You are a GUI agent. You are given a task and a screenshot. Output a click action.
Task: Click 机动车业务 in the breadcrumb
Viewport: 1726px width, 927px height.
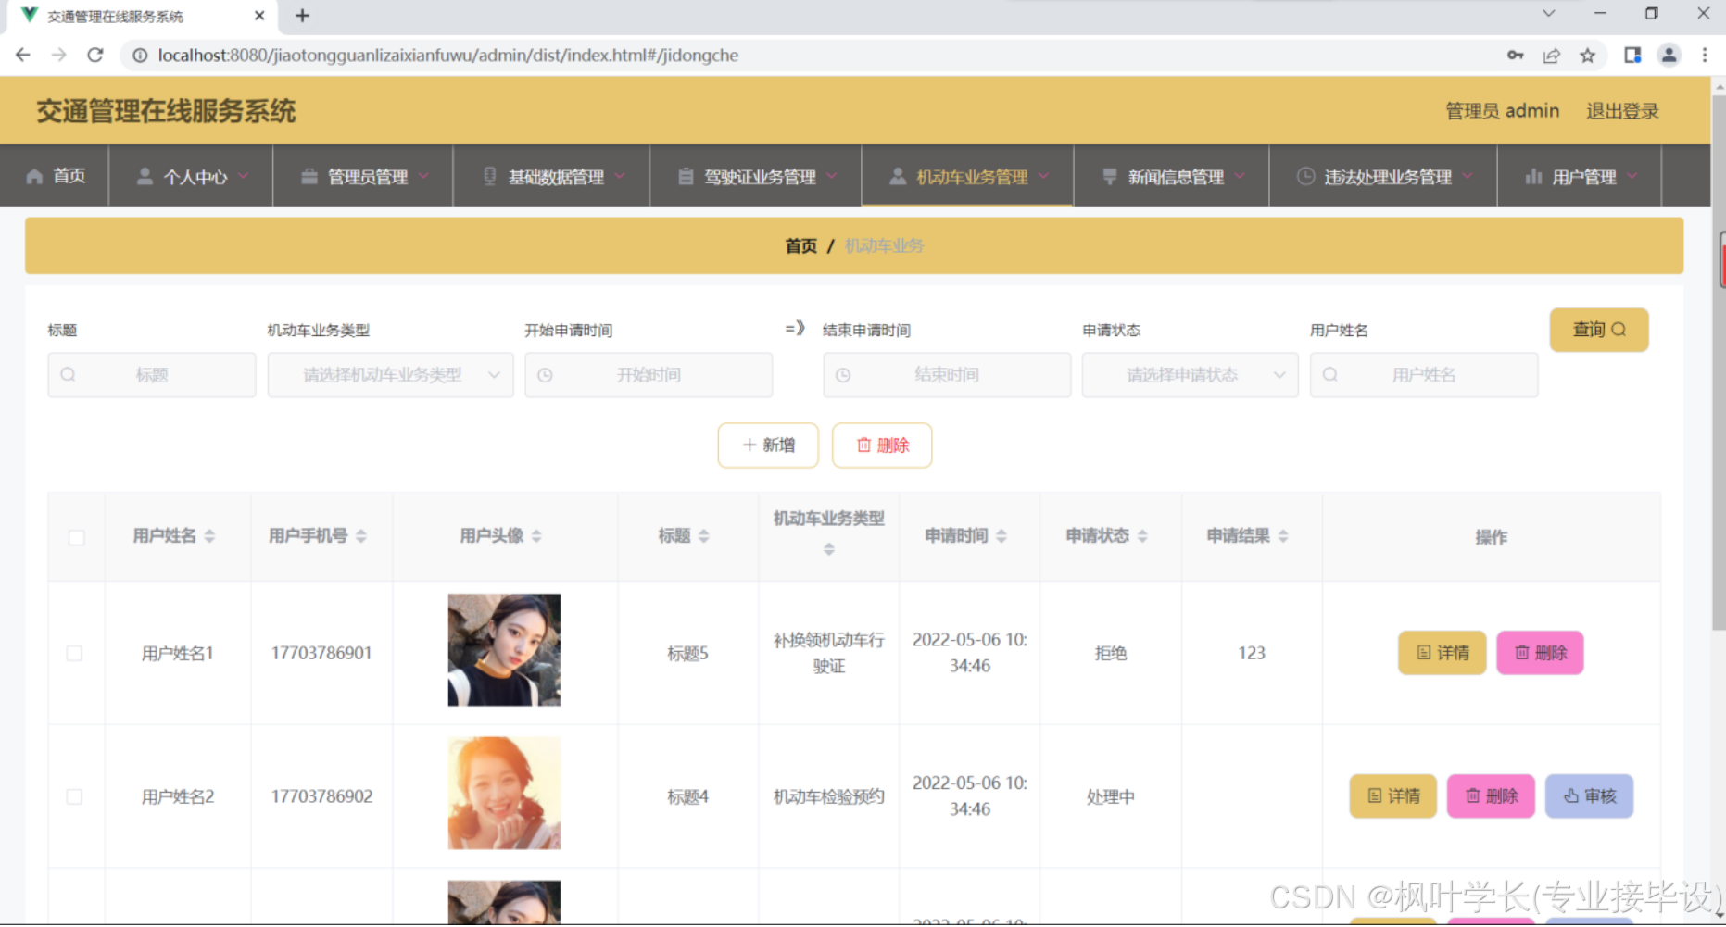[x=885, y=246]
